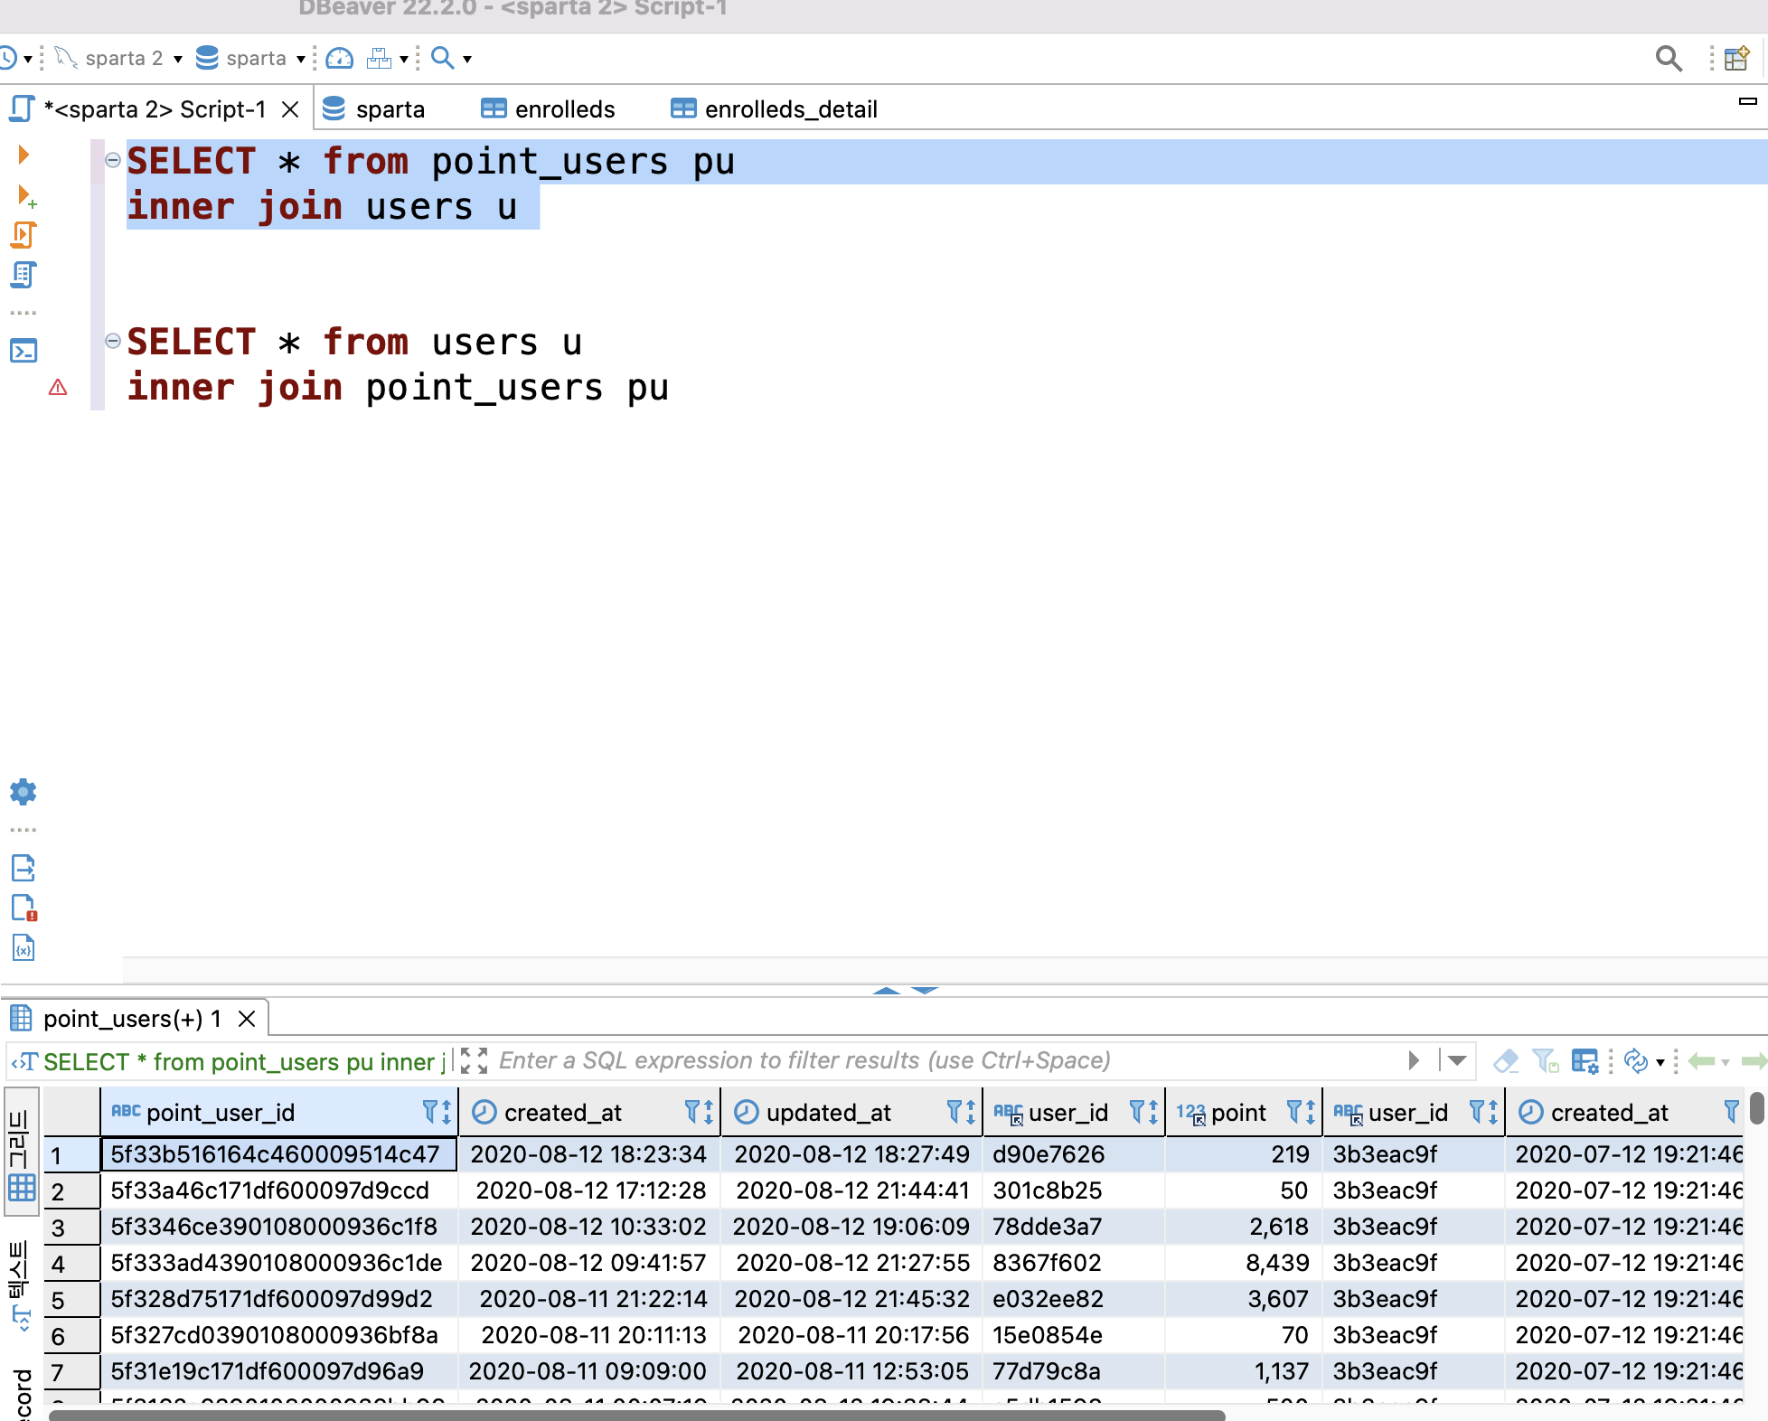Screen dimensions: 1768x1421
Task: Click the blue search magnifier in toolbar
Action: [442, 58]
